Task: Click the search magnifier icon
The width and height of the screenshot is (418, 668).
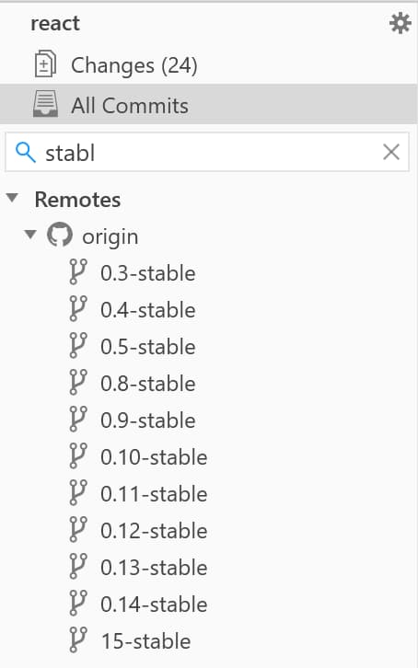Action: pyautogui.click(x=26, y=152)
